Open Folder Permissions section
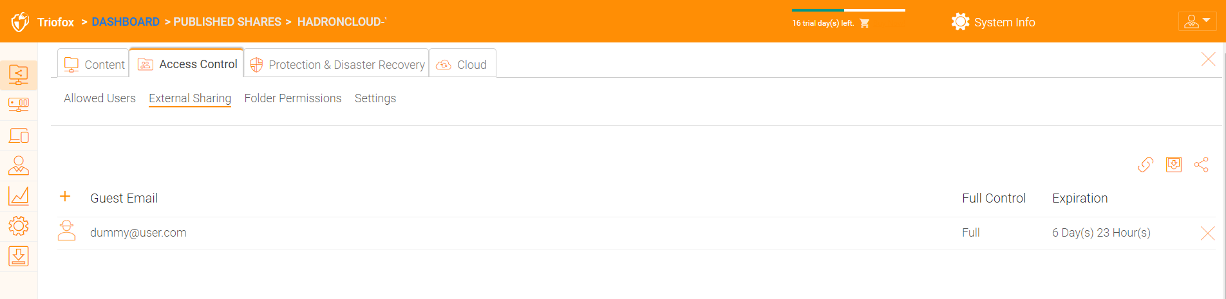The height and width of the screenshot is (299, 1226). click(293, 98)
